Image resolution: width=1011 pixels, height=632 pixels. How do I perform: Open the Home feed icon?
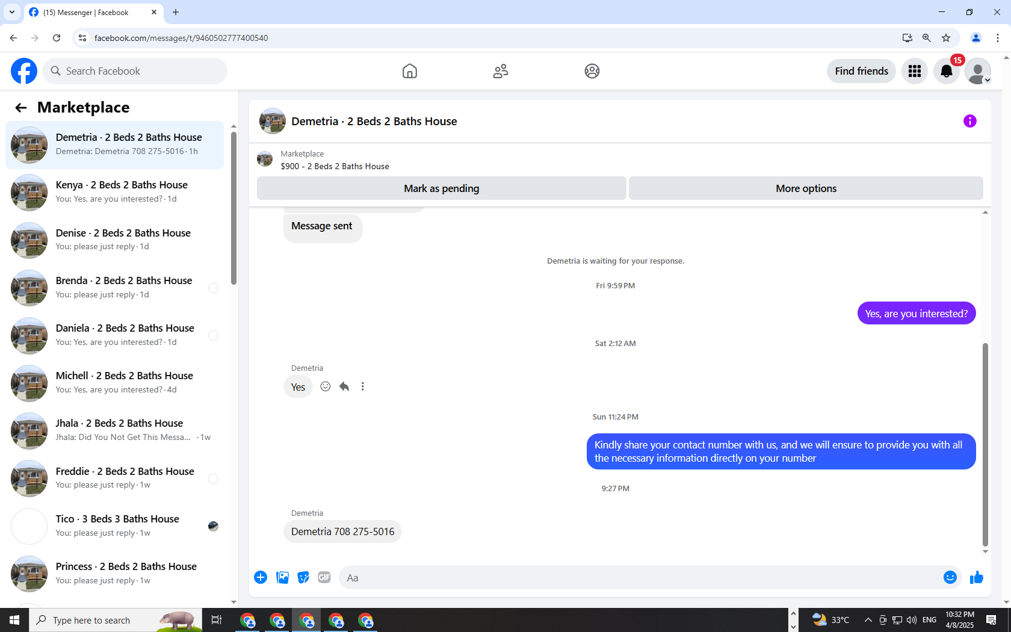pos(410,71)
